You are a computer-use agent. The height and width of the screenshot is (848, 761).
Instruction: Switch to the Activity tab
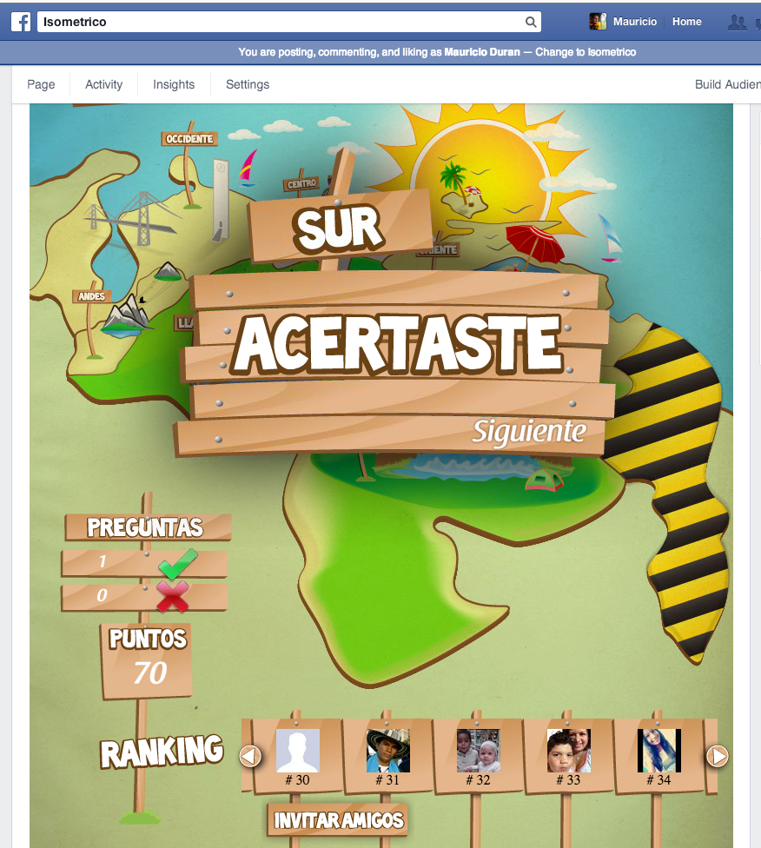tap(103, 84)
